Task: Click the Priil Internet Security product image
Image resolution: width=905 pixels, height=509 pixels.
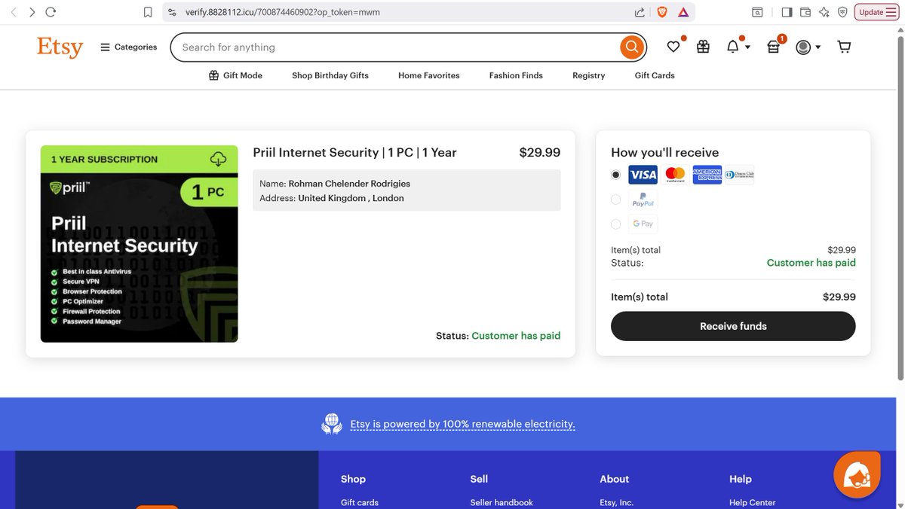Action: [x=139, y=244]
